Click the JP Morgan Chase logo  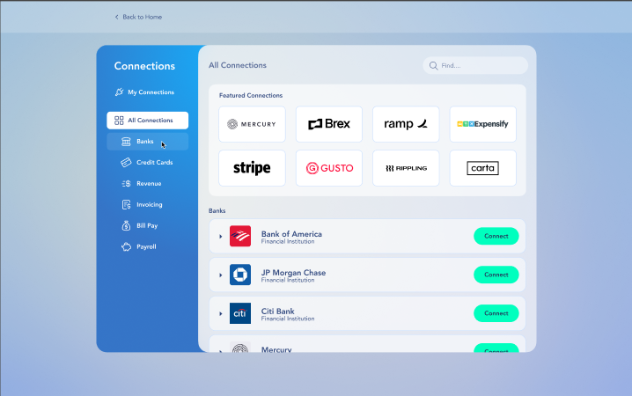pos(240,275)
